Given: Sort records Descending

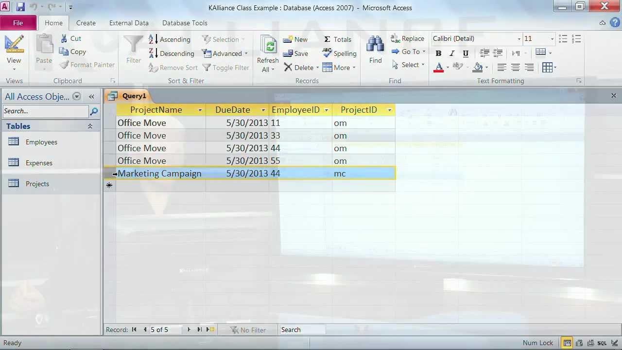Looking at the screenshot, I should (x=171, y=53).
